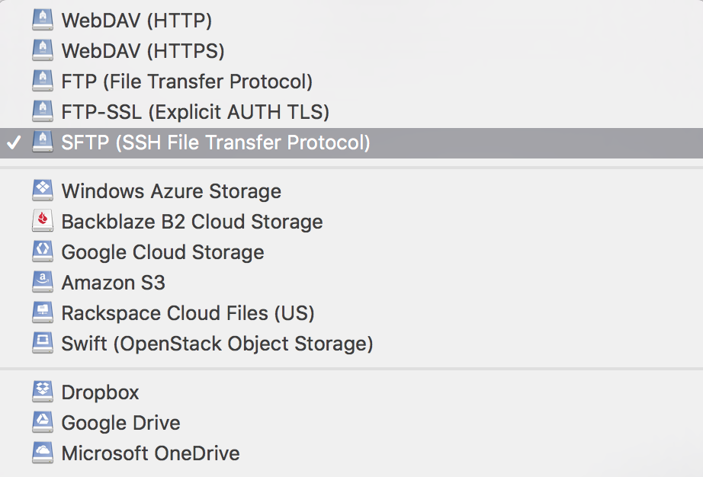The height and width of the screenshot is (477, 703).
Task: Click the Swift OpenStack icon
Action: pos(43,343)
